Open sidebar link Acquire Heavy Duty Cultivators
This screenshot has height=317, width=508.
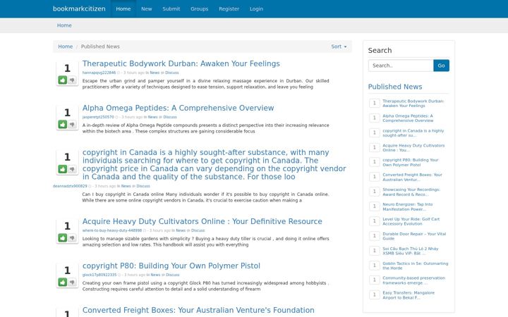[x=413, y=148]
